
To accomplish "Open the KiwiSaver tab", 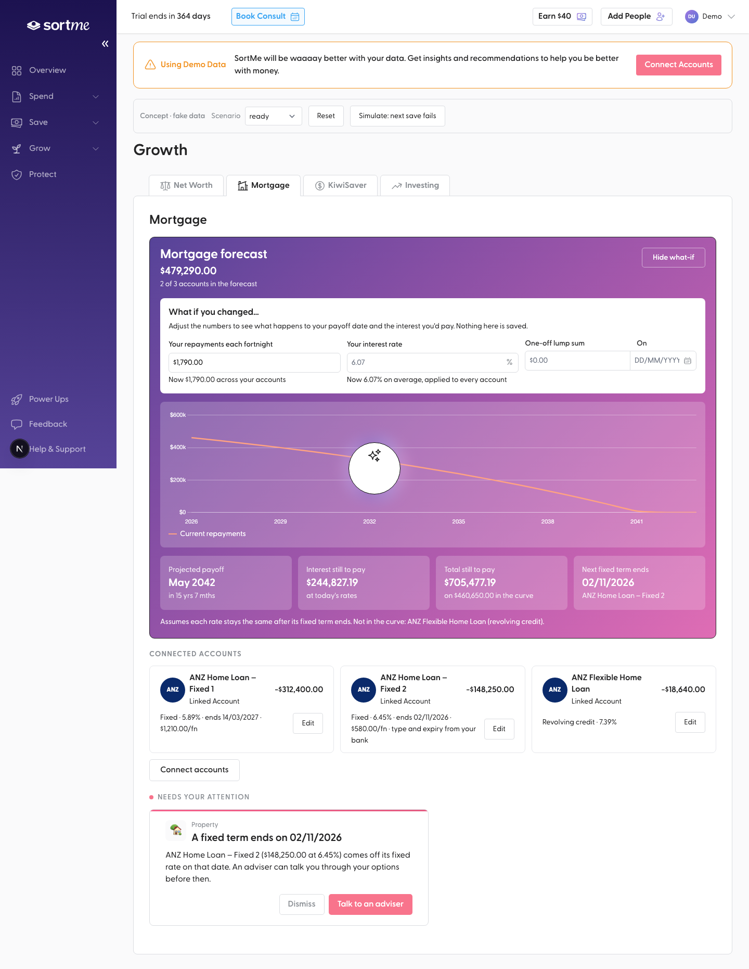I will (x=341, y=185).
